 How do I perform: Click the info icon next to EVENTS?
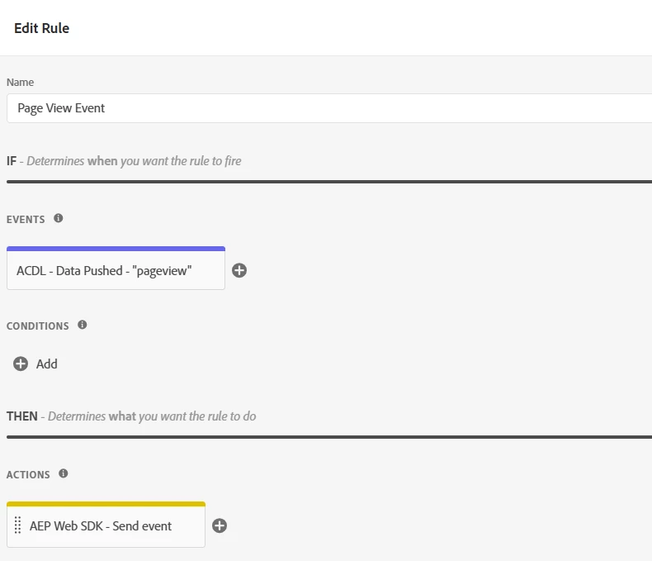(x=59, y=218)
